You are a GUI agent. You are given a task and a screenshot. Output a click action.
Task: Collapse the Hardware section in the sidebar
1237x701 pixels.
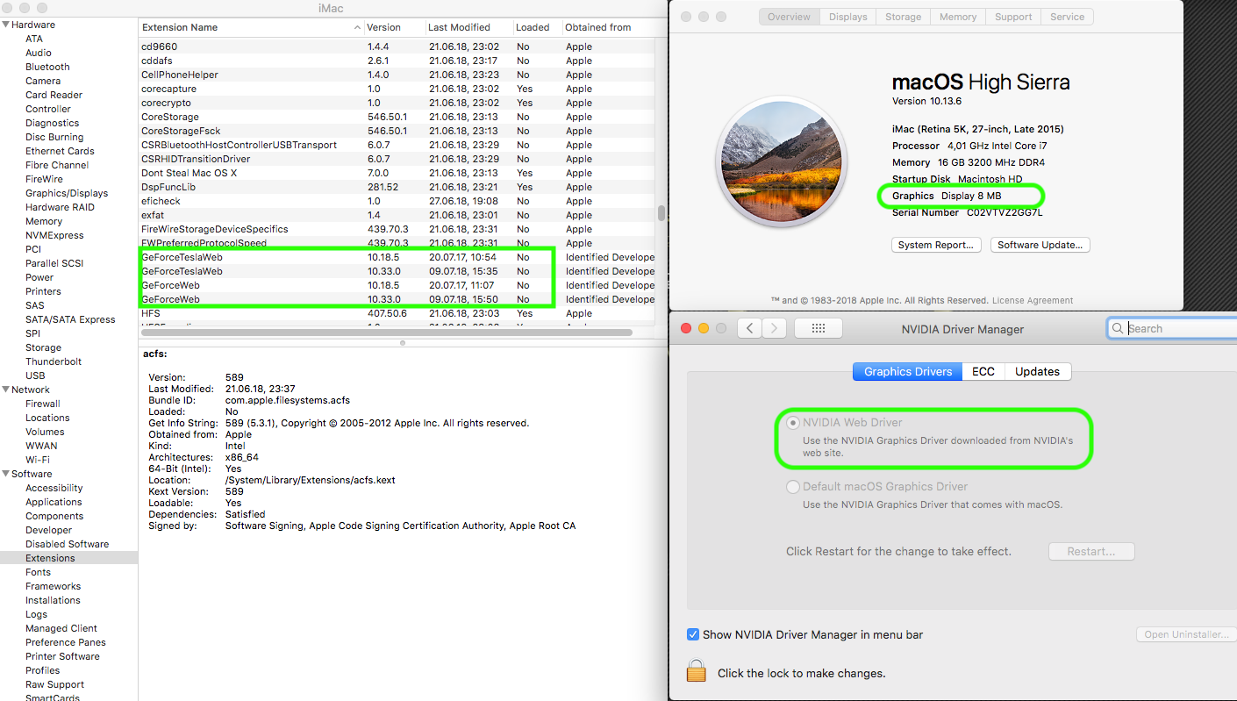[5, 25]
